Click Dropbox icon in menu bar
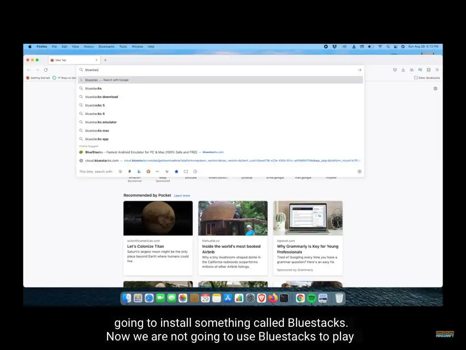 click(334, 47)
